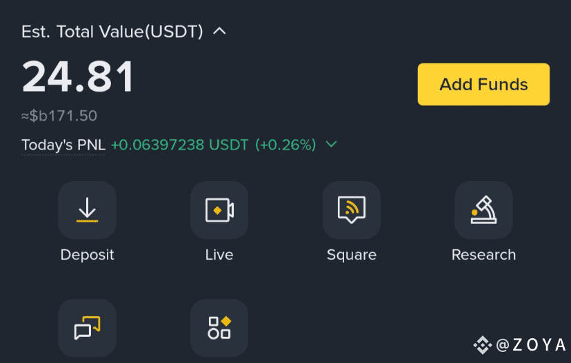The height and width of the screenshot is (363, 571).
Task: Expand the Today's PNL dropdown arrow
Action: tap(331, 145)
